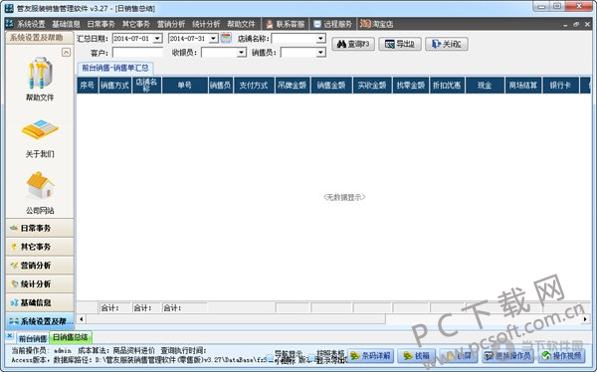The width and height of the screenshot is (597, 372).
Task: Sort by the 销售金额 column header
Action: [x=331, y=86]
